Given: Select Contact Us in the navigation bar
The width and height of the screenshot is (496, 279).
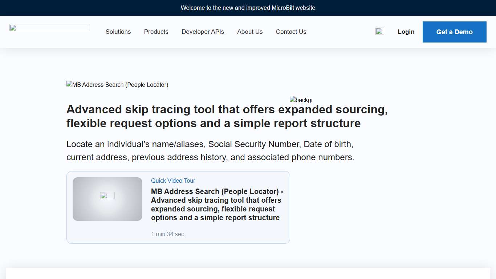Looking at the screenshot, I should point(291,32).
